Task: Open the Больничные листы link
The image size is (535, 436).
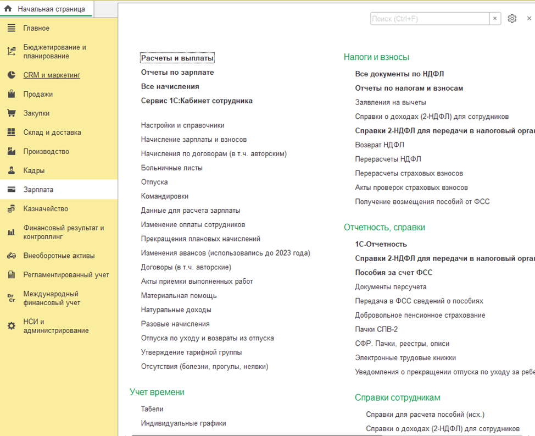Action: tap(171, 168)
